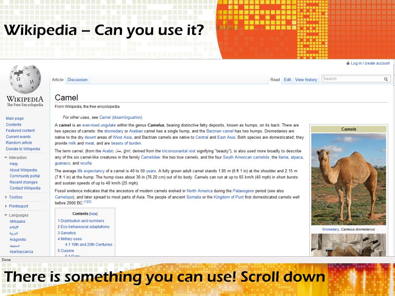Screen dimensions: 395x296
Task: Open the Edit tab
Action: pyautogui.click(x=287, y=79)
